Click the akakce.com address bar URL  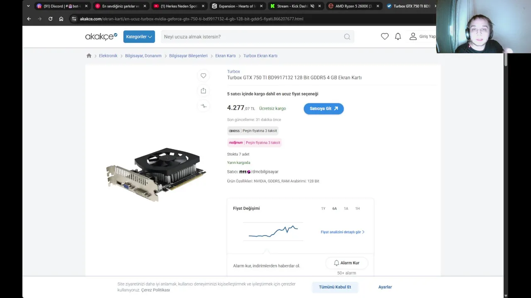click(x=191, y=19)
